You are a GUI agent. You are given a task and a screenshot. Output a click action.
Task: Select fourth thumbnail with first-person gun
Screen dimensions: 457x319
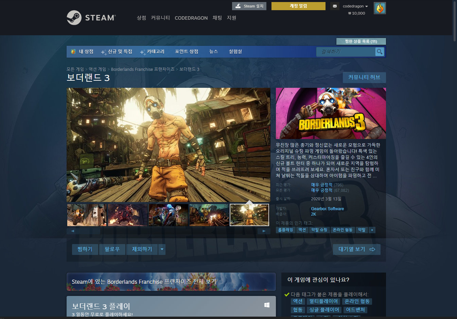209,215
